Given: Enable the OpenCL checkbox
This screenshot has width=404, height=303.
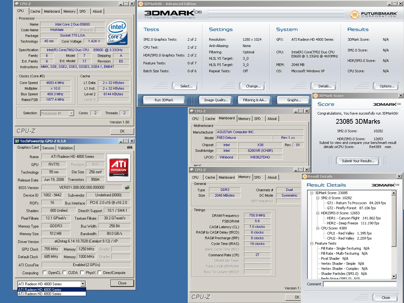Looking at the screenshot, I should (45, 273).
